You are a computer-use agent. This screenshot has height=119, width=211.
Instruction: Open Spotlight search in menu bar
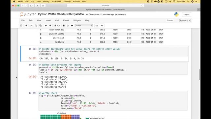point(188,1)
